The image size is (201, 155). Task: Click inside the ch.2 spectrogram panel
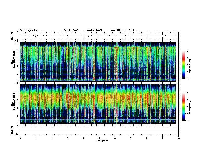coord(98,104)
